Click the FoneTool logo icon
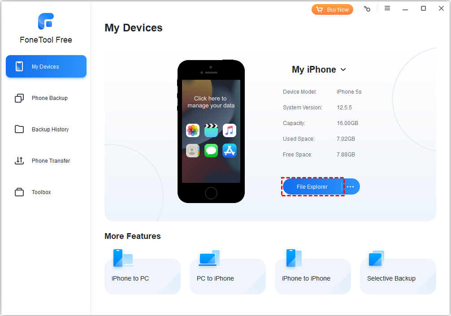The width and height of the screenshot is (451, 316). [46, 21]
